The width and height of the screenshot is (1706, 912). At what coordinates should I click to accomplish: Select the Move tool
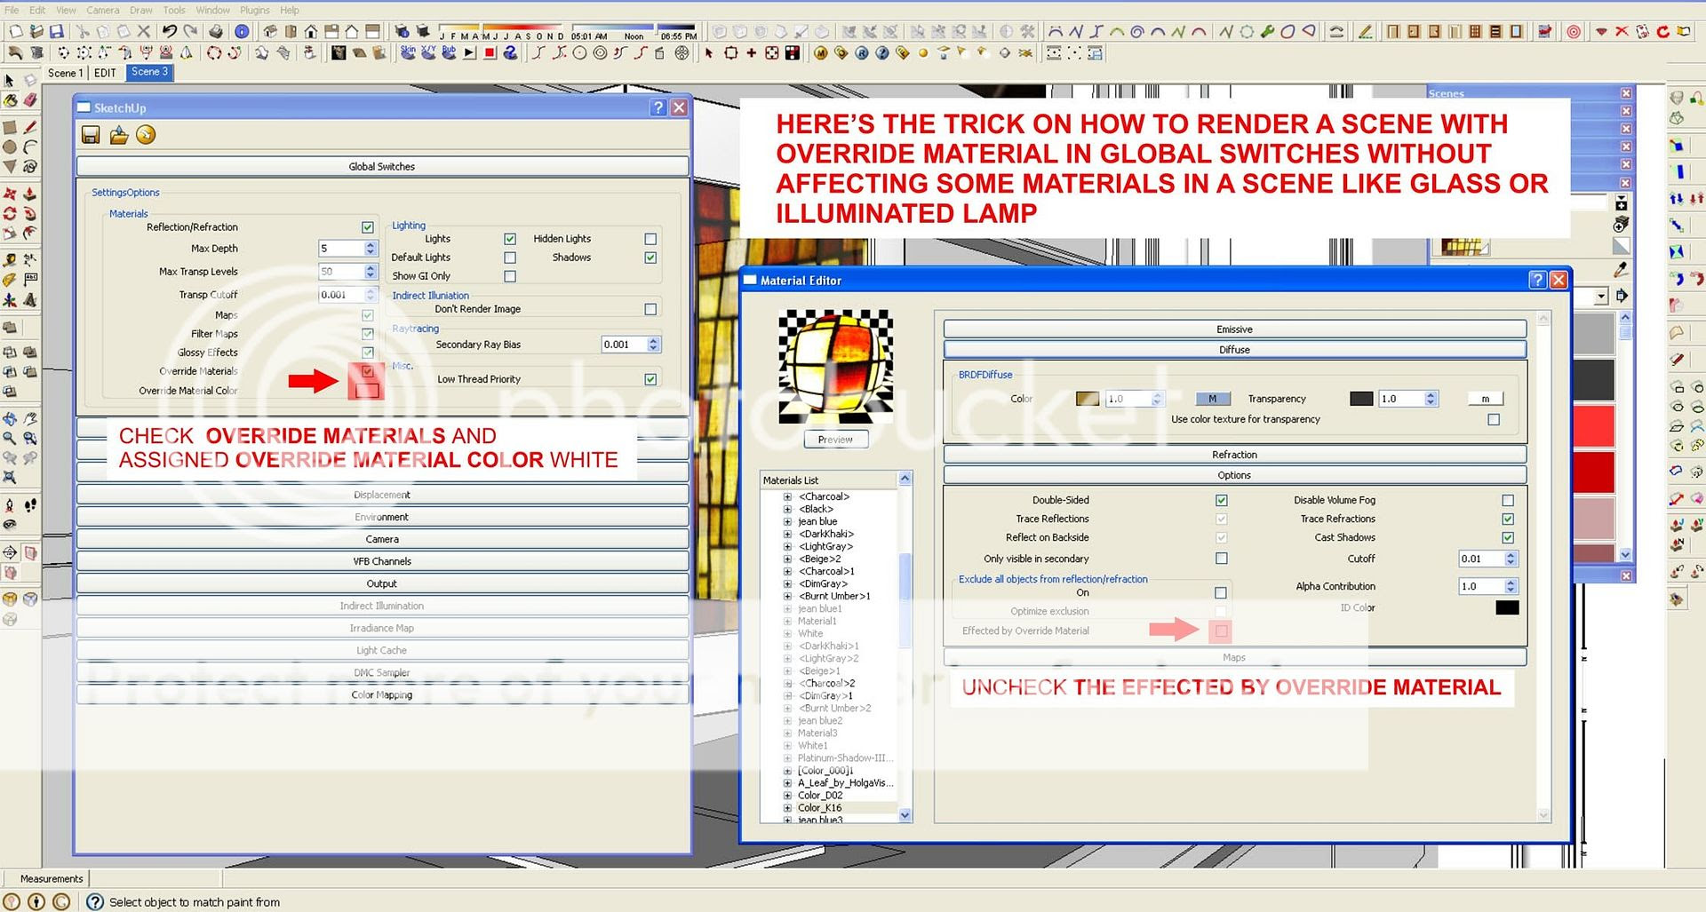click(10, 193)
